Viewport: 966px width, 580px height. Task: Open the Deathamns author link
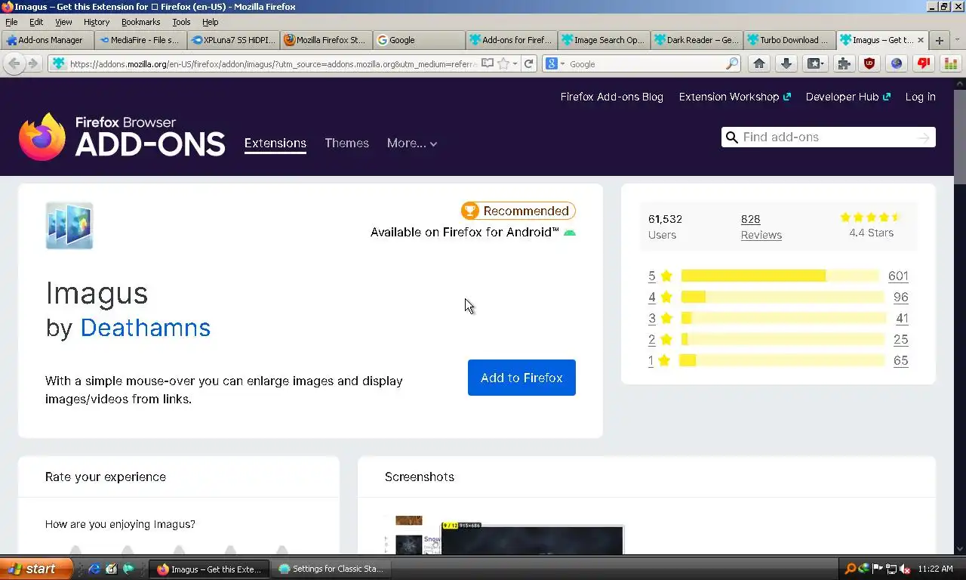point(145,328)
